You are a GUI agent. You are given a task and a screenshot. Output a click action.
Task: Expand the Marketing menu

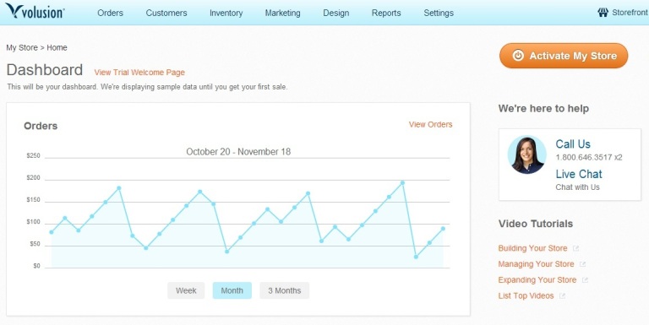(283, 13)
